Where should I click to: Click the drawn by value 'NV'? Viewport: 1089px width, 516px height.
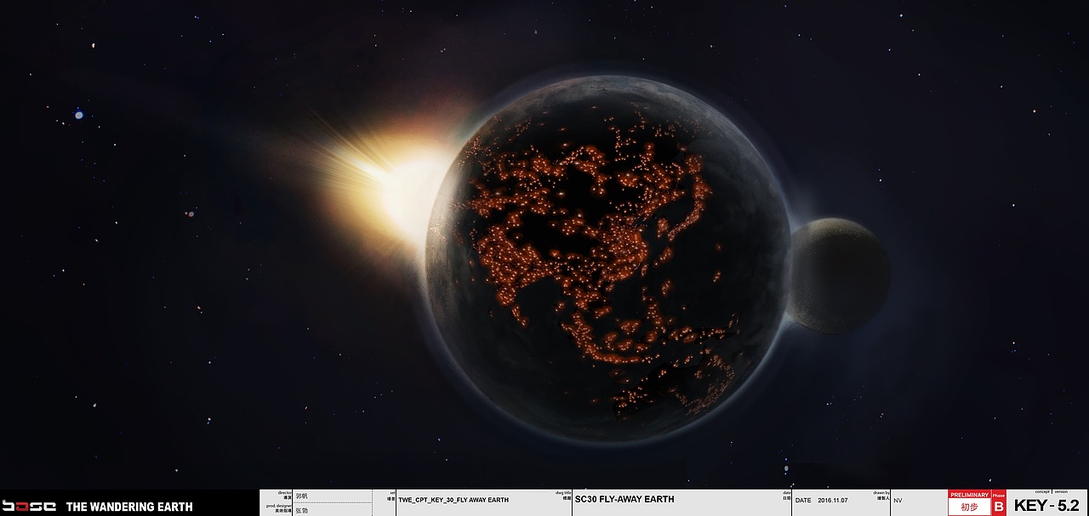click(x=898, y=501)
